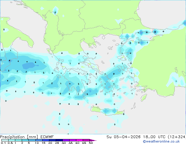Click the "15" legend scale value
Image resolution: width=186 pixels, height=144 pixels.
(43, 143)
